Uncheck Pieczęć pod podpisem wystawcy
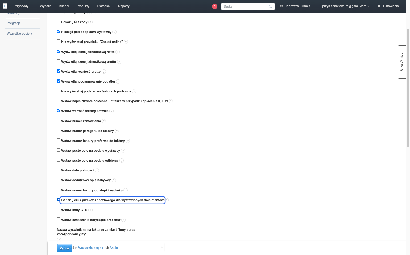 coord(59,31)
